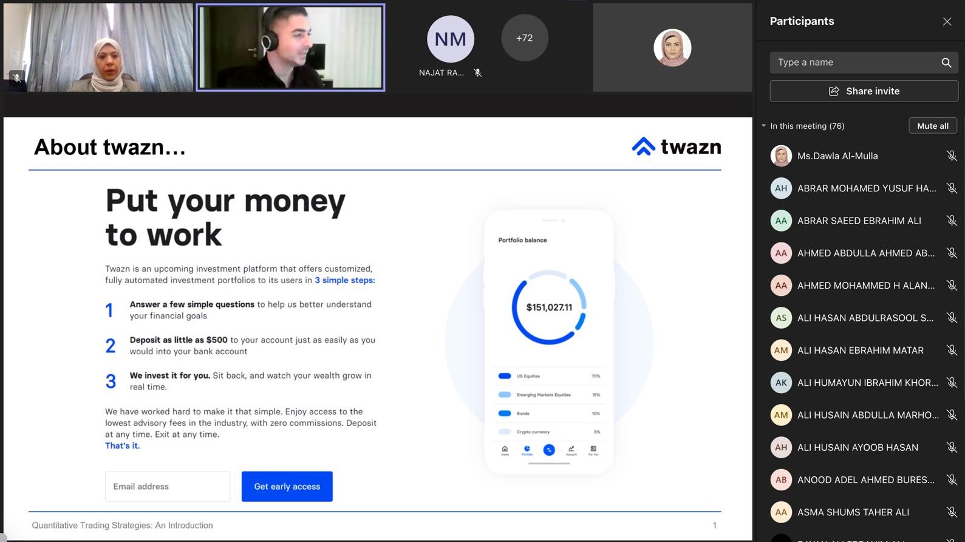Close the Participants panel
The image size is (965, 542).
click(947, 21)
